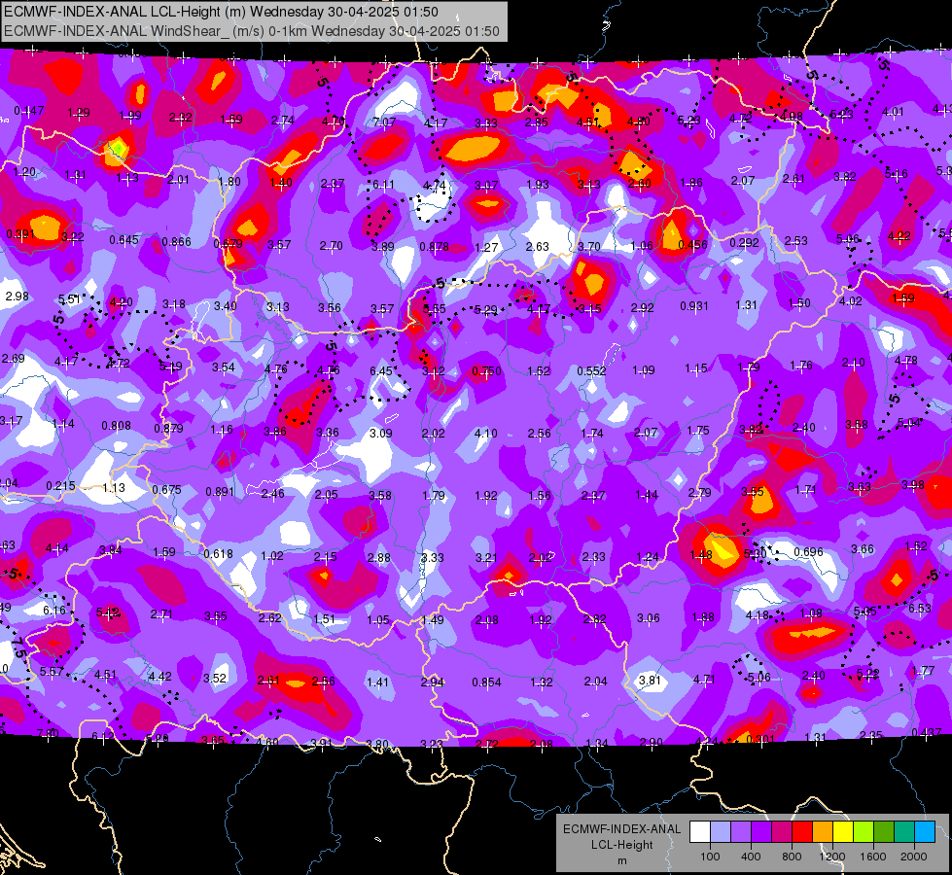This screenshot has height=875, width=952.
Task: Click the legend tick label 400
Action: (x=751, y=857)
